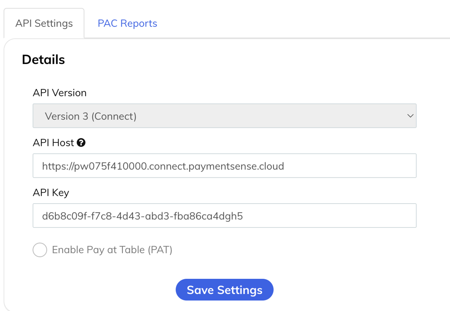The width and height of the screenshot is (450, 311).
Task: Click the API Host help question-mark icon
Action: (x=81, y=143)
